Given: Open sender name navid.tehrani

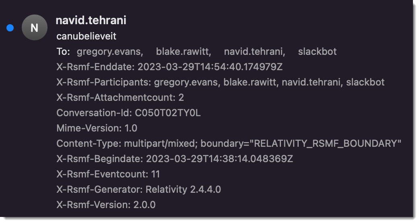Looking at the screenshot, I should coord(91,20).
